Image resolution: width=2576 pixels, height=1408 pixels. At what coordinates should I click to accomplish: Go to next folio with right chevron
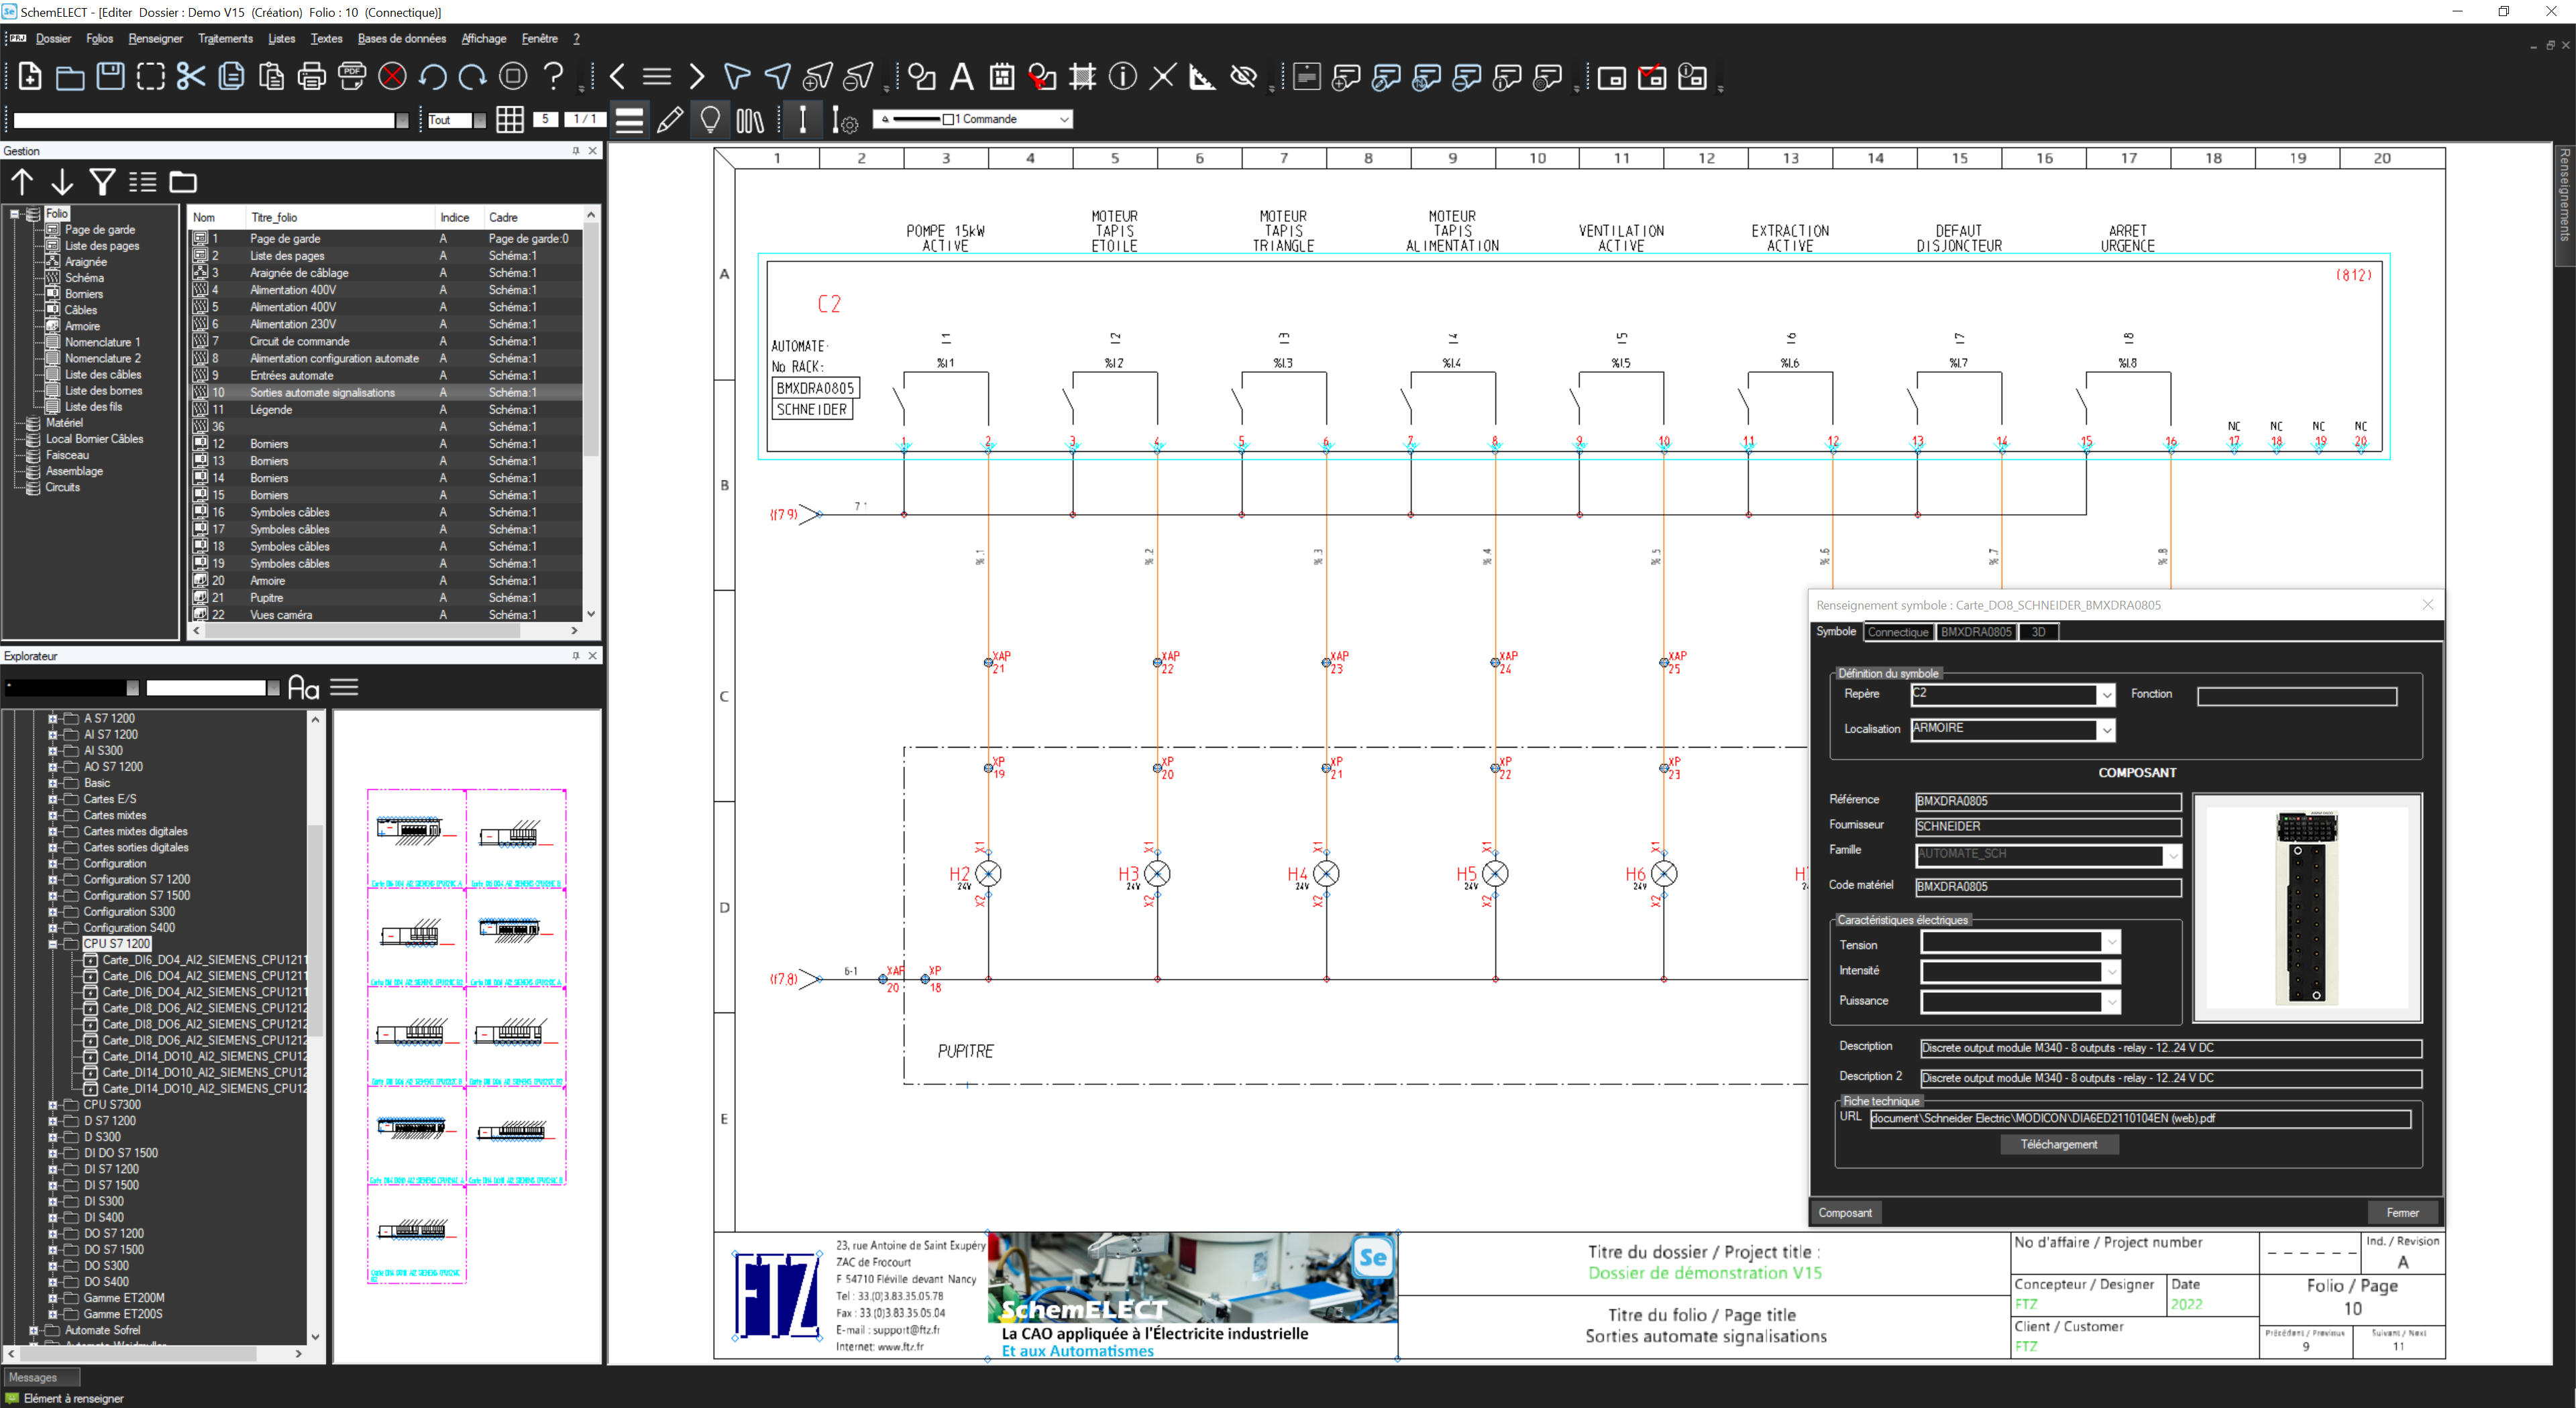(697, 76)
